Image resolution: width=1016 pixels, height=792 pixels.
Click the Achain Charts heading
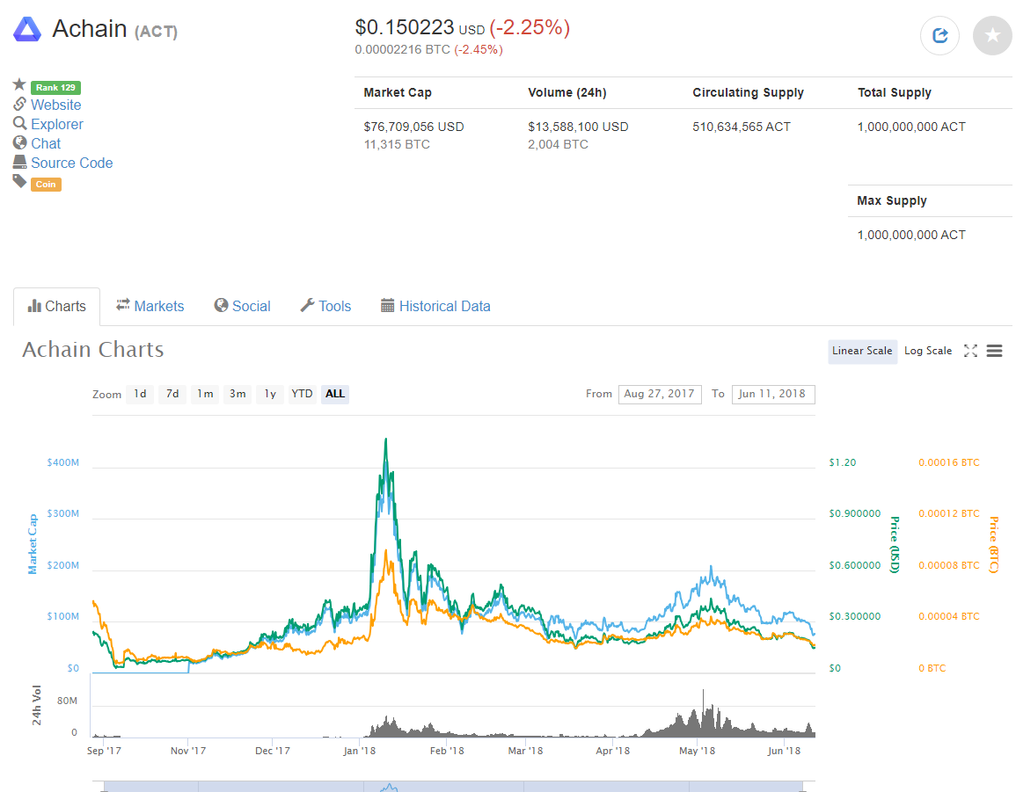click(92, 350)
